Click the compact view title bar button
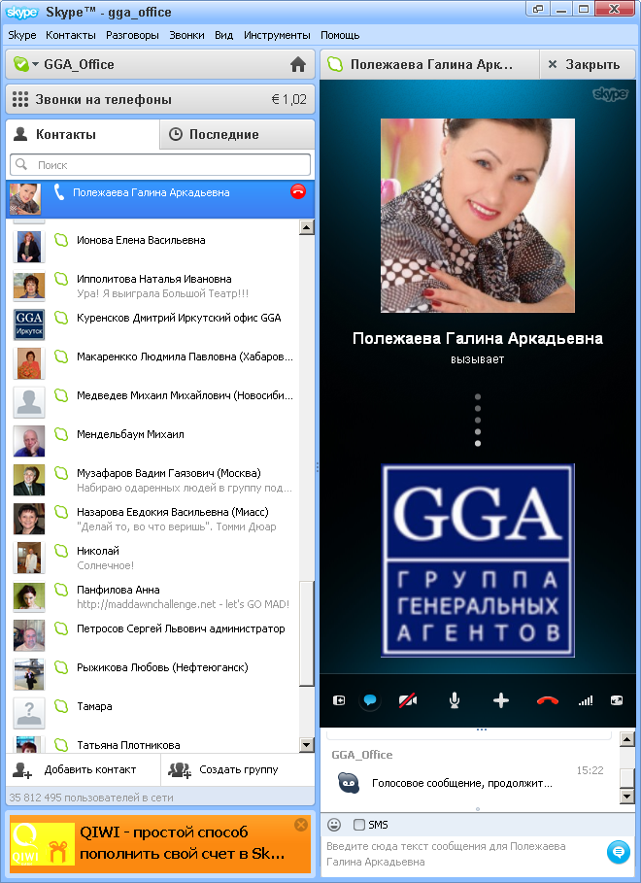 point(538,9)
